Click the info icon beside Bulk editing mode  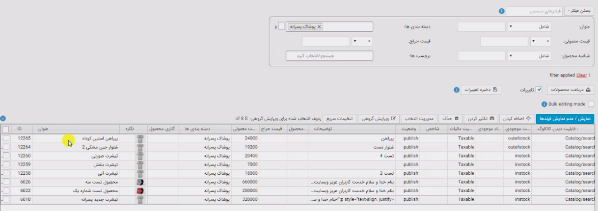coord(544,105)
